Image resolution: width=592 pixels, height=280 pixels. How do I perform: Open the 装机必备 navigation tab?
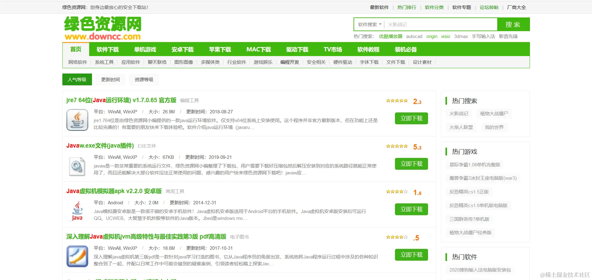[406, 50]
